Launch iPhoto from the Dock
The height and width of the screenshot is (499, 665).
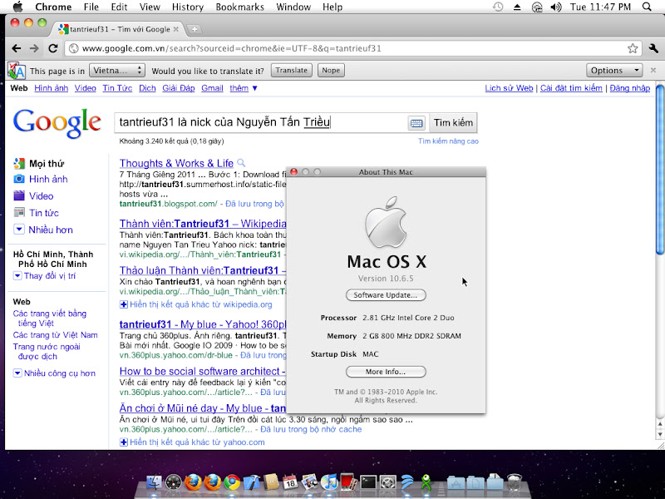pyautogui.click(x=310, y=482)
